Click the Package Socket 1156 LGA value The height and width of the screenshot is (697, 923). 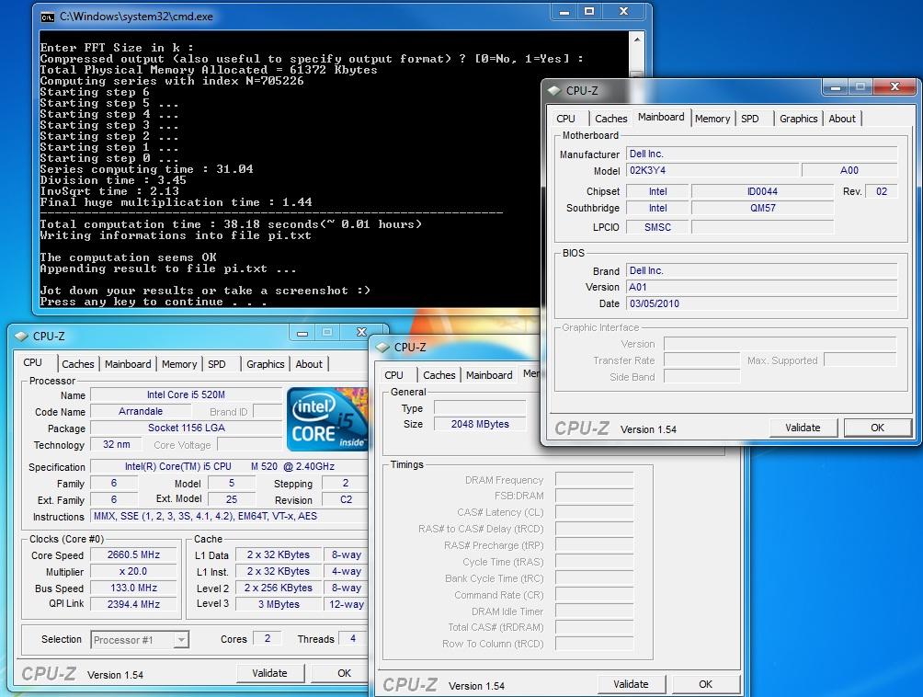[186, 428]
